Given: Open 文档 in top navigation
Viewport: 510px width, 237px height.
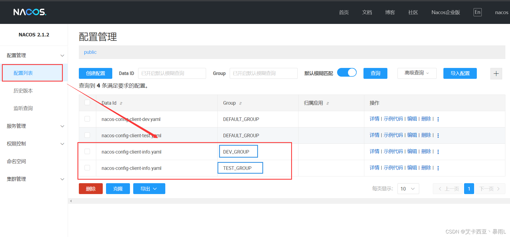Looking at the screenshot, I should click(x=367, y=12).
